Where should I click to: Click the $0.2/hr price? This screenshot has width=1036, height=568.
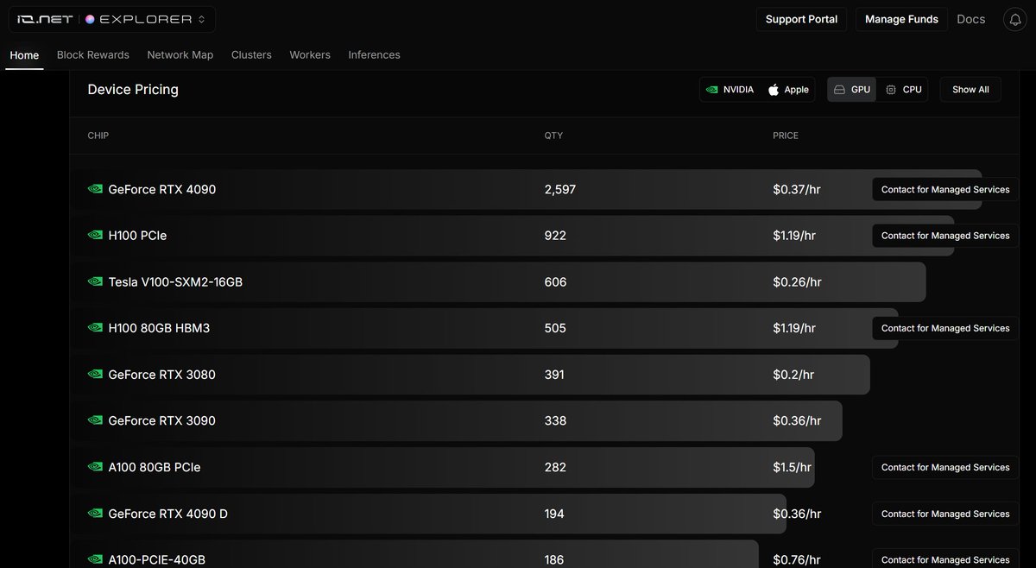[793, 375]
